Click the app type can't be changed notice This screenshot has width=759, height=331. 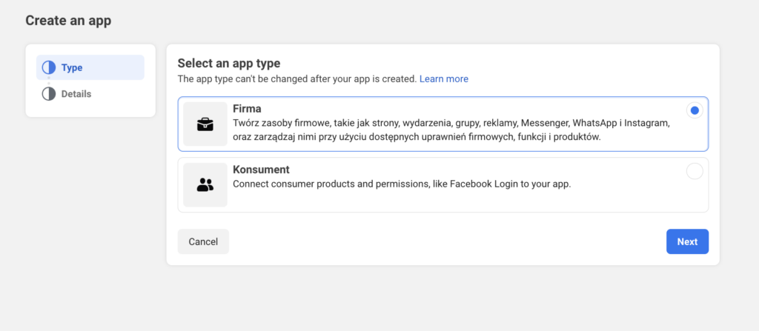click(296, 78)
